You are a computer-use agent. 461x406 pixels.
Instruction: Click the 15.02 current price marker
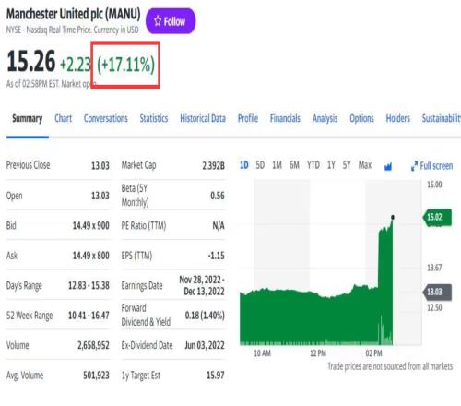[437, 217]
